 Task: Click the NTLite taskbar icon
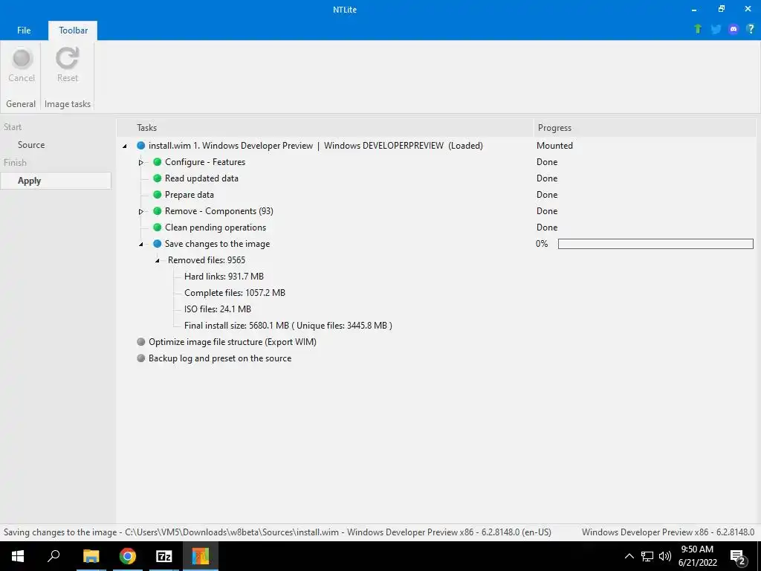coord(200,556)
